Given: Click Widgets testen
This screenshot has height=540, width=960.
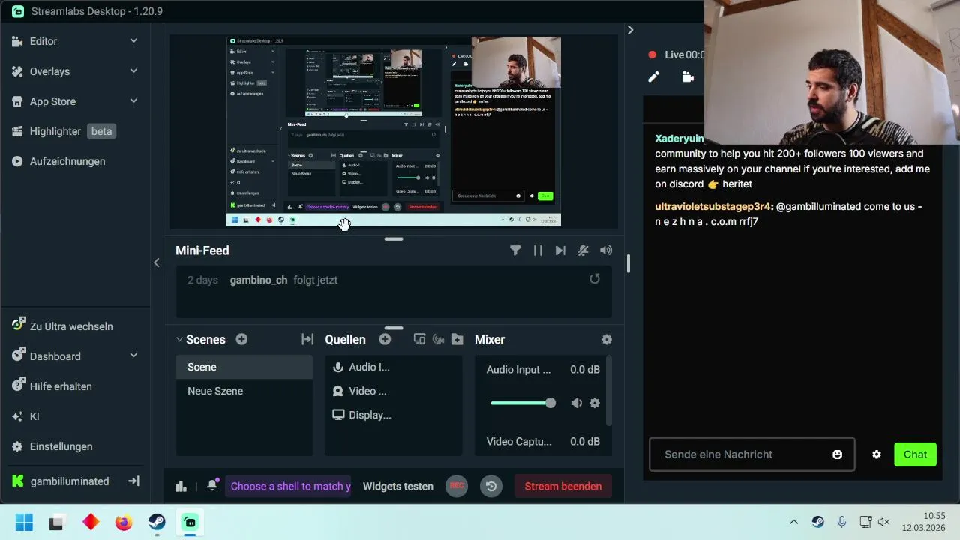Looking at the screenshot, I should (x=398, y=486).
